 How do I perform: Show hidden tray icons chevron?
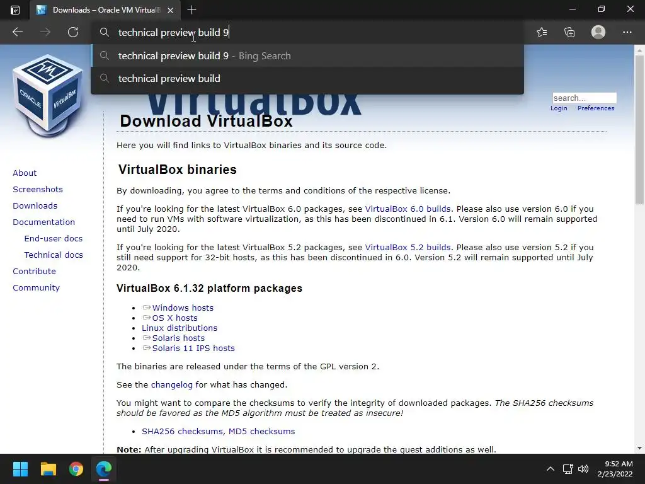point(551,469)
